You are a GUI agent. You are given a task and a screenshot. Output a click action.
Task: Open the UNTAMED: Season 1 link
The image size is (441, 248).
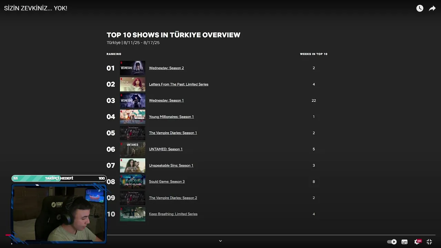[166, 149]
